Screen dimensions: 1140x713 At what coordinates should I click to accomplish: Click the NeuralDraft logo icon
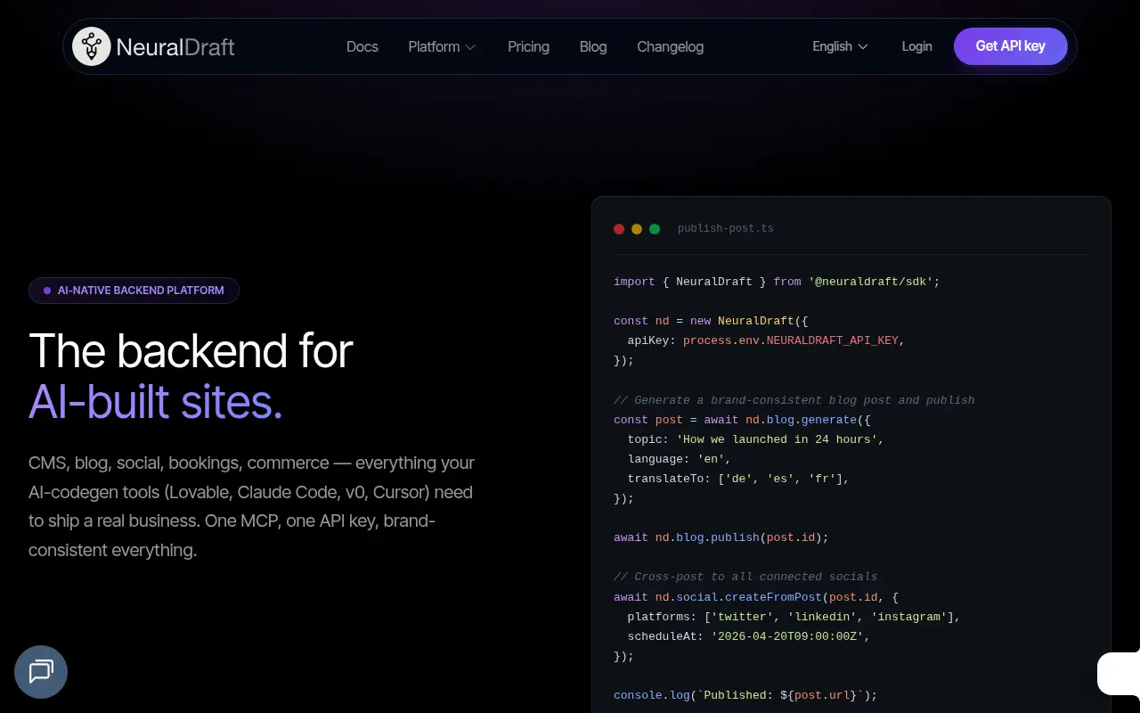91,46
